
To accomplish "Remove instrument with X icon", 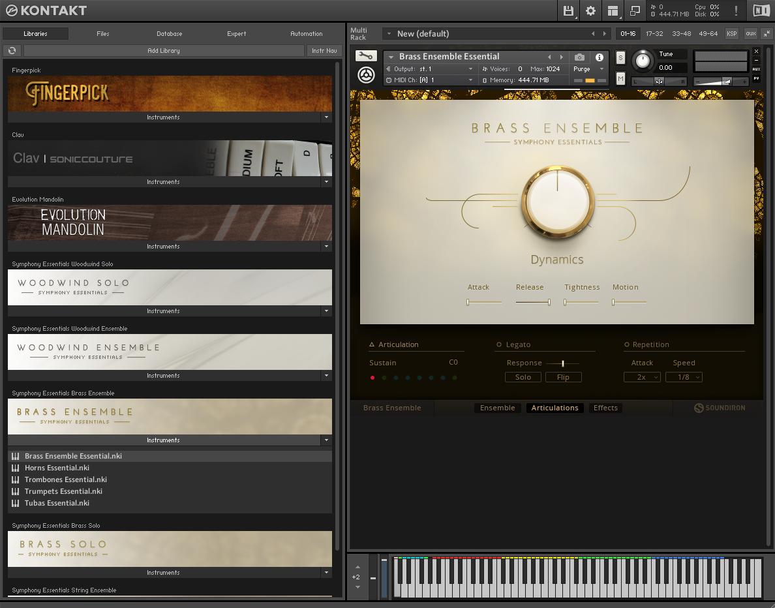I will (756, 52).
